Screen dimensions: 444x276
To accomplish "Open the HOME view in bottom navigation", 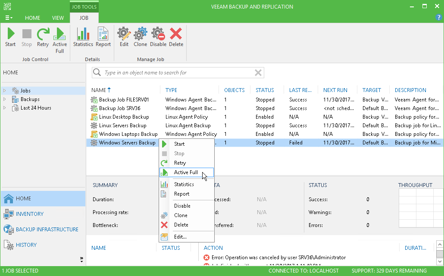I will coord(43,198).
